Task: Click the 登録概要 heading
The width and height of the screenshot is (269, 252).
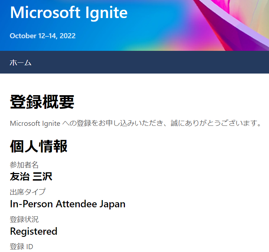Action: click(42, 102)
